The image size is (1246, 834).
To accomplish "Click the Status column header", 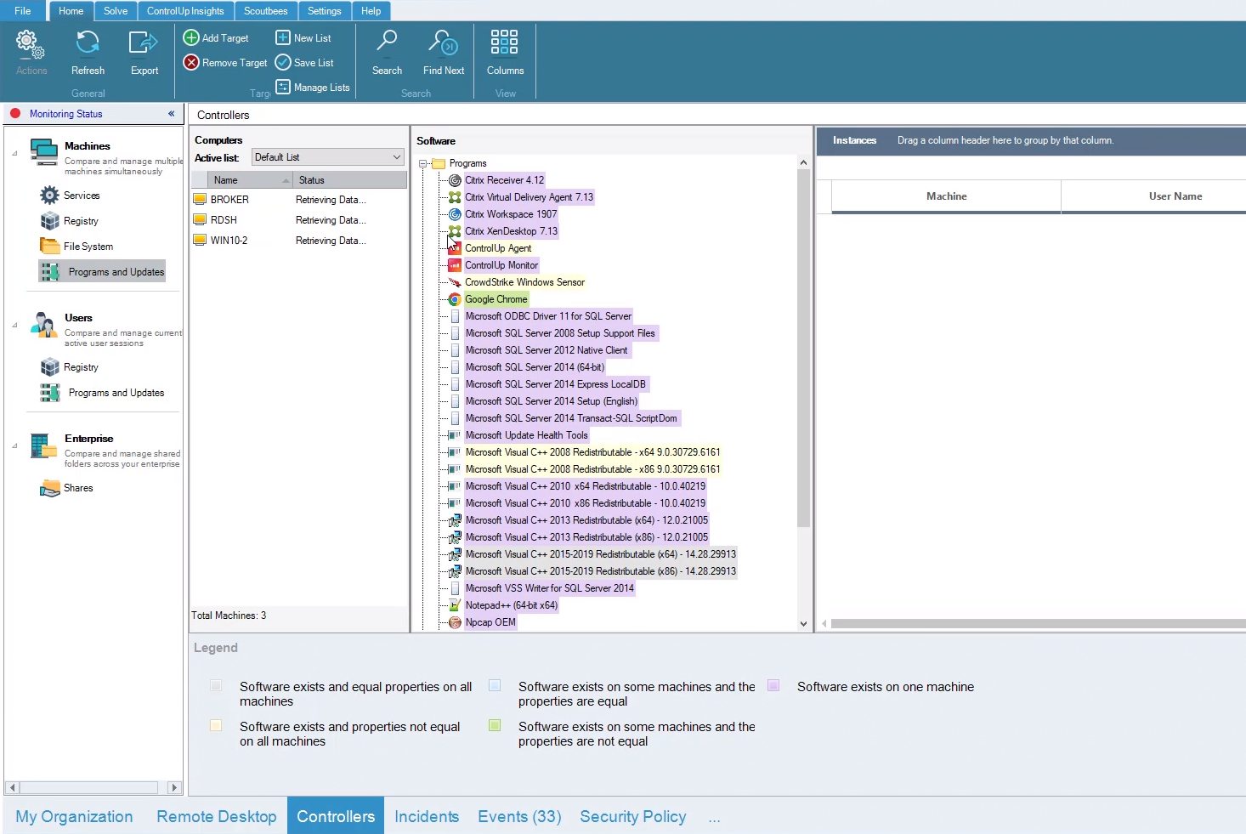I will 349,180.
